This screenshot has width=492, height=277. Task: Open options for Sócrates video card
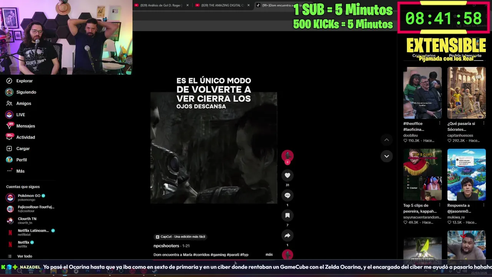[484, 123]
